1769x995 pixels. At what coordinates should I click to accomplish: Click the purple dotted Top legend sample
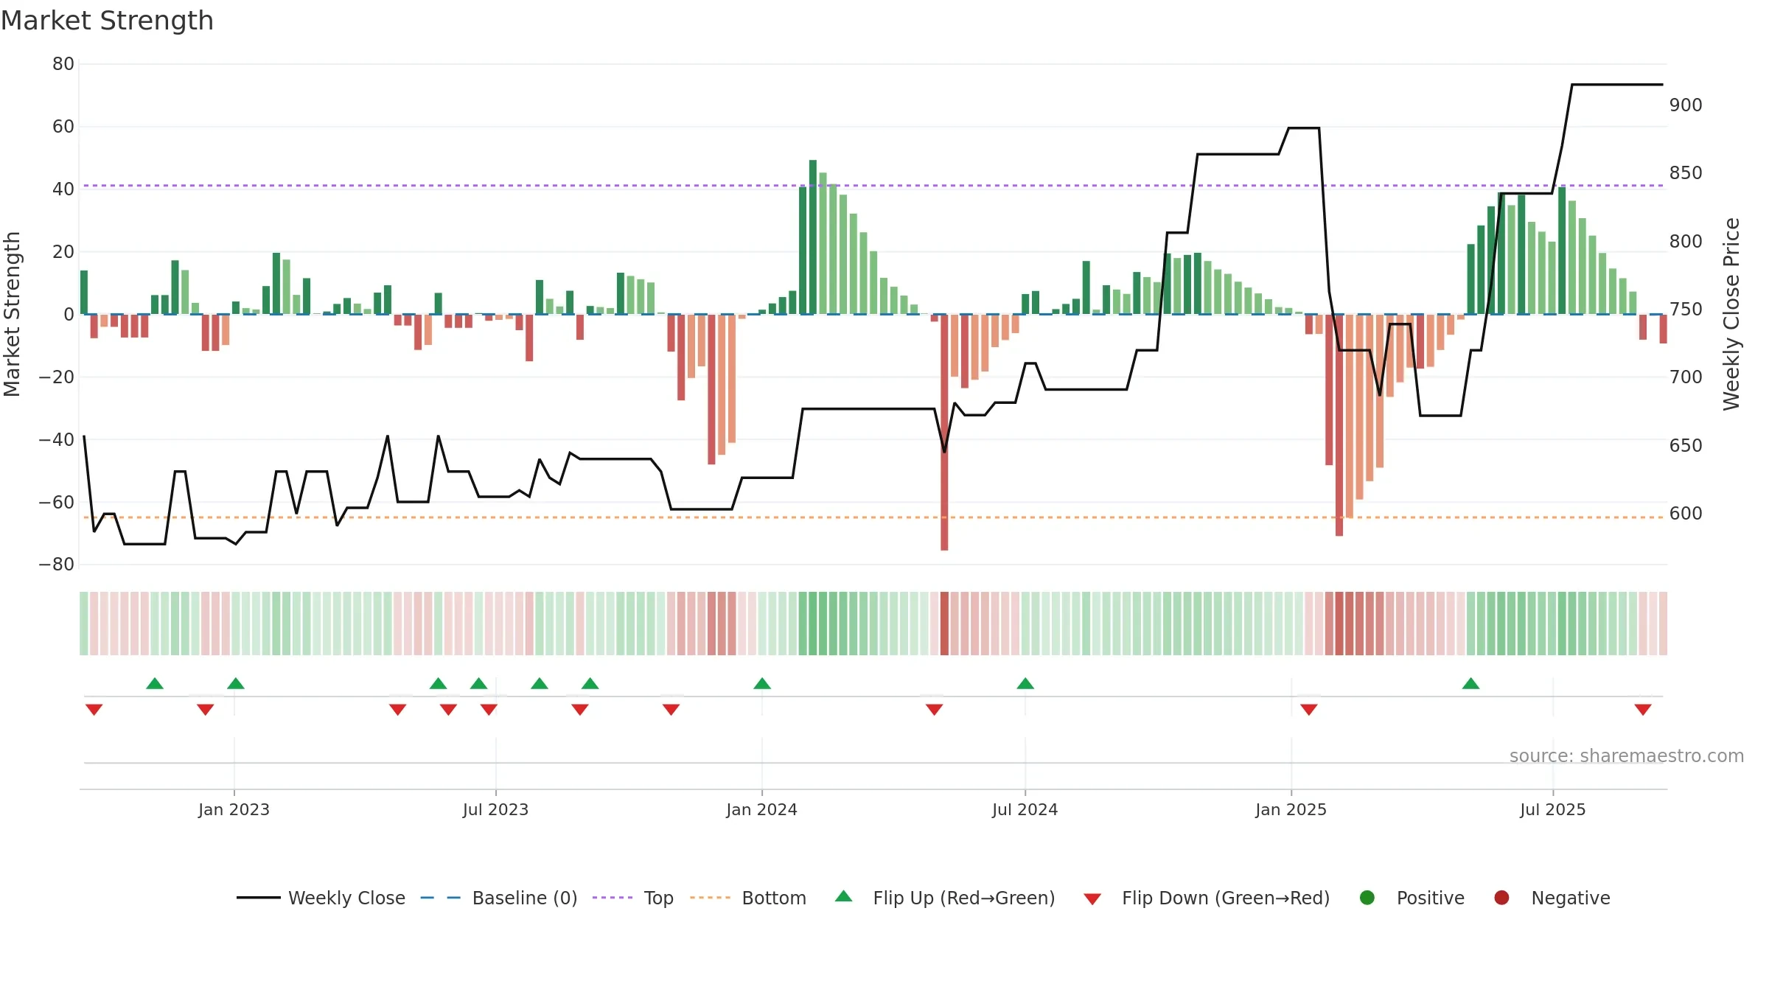tap(613, 898)
